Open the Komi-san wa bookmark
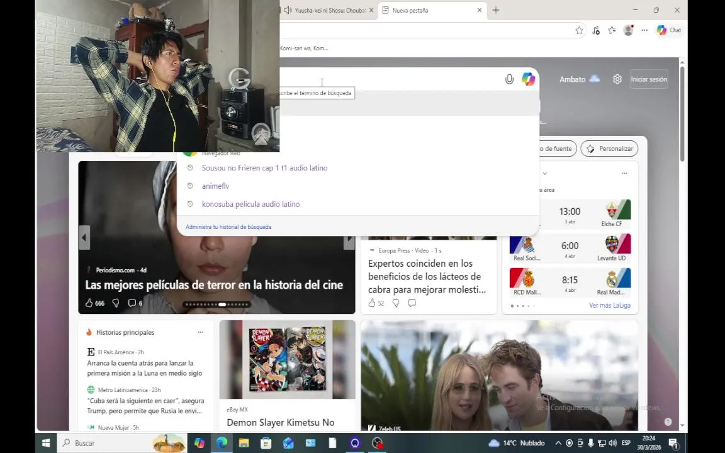The height and width of the screenshot is (453, 725). point(304,48)
